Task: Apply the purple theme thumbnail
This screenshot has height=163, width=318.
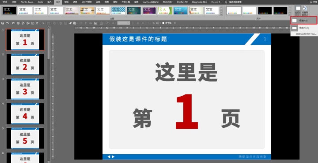Action: point(149,11)
